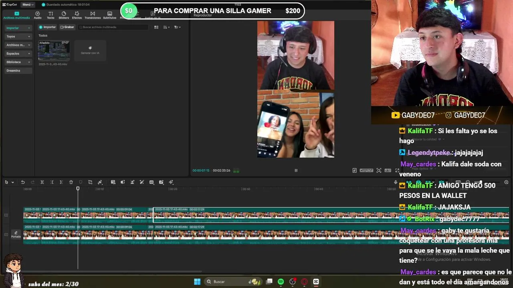Select the timeline selection pointer tool
Screen dimensions: 513x288
point(6,182)
